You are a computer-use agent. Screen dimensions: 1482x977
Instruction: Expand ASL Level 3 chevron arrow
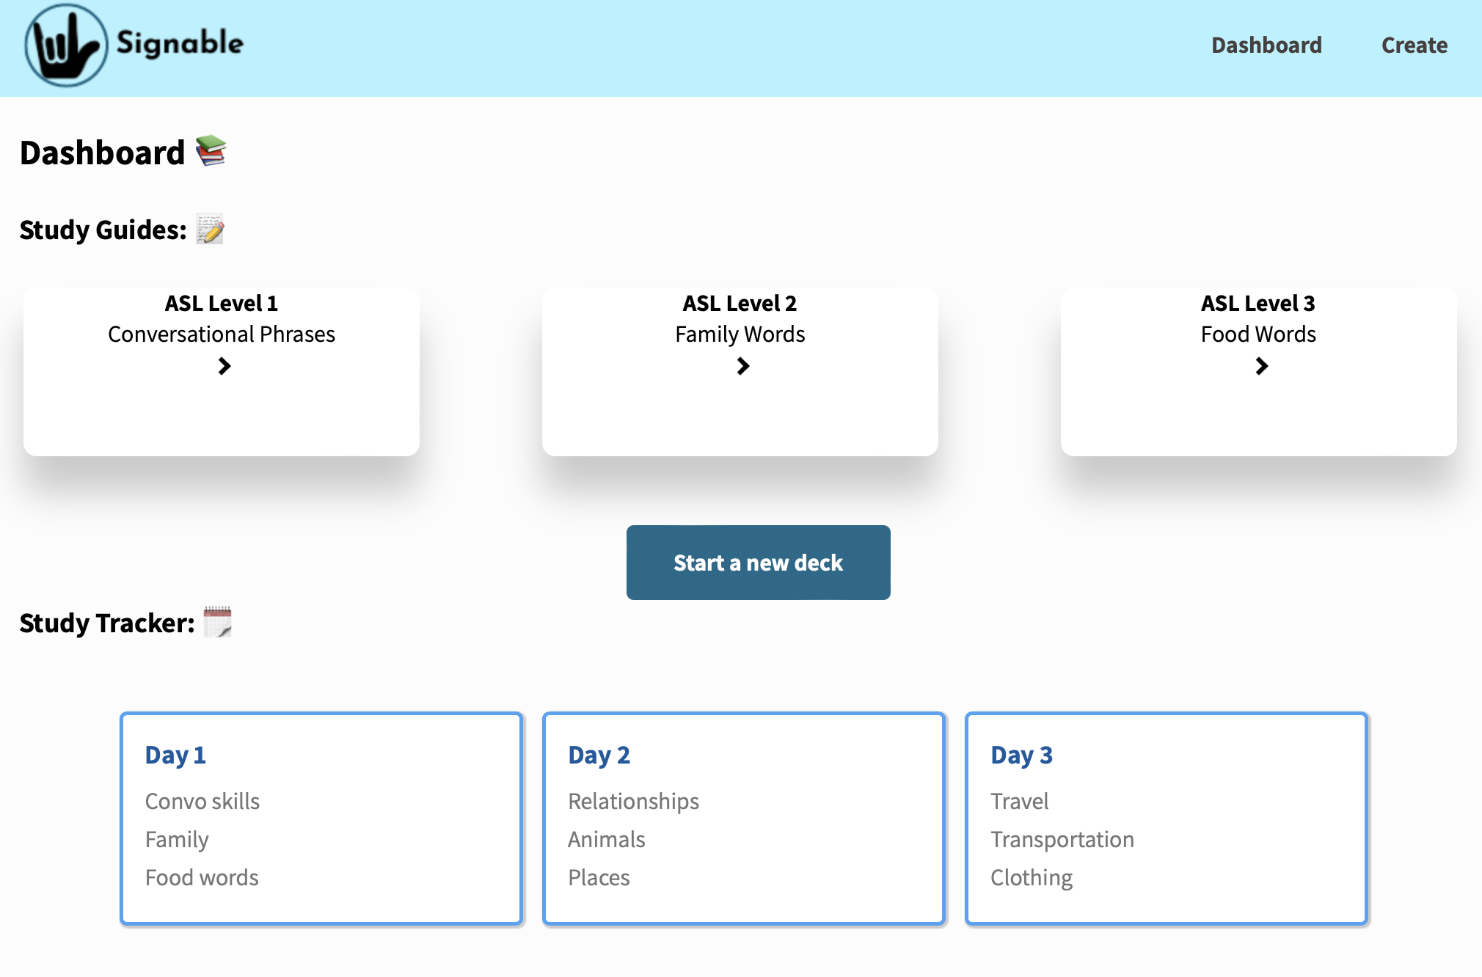click(1261, 366)
